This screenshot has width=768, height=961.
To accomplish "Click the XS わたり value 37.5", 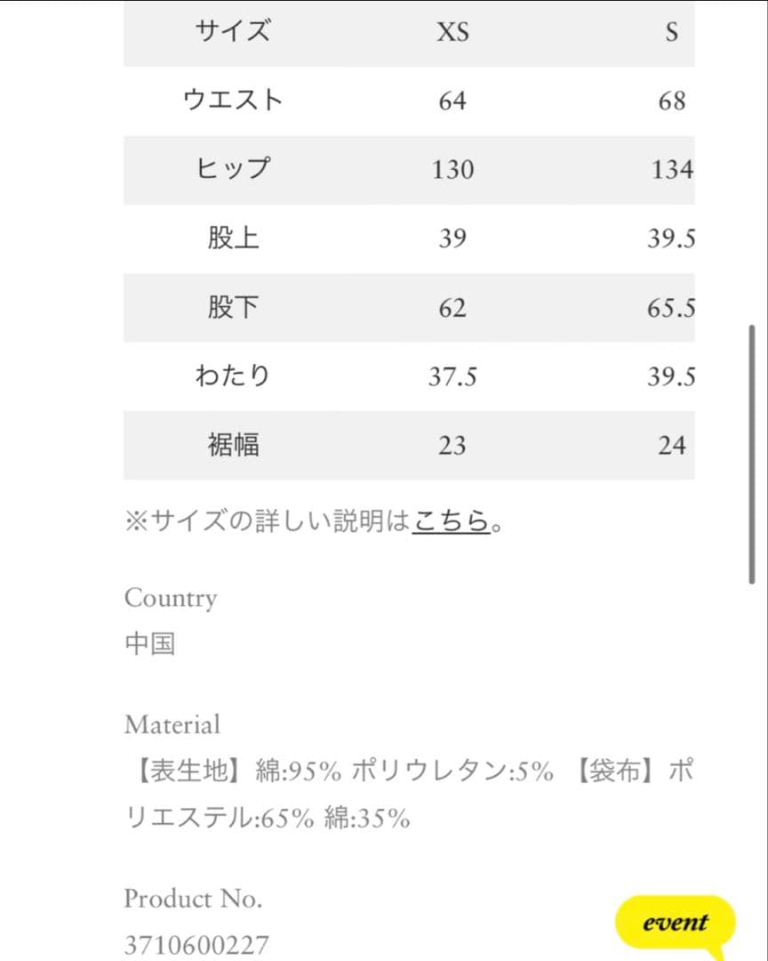I will tap(452, 377).
